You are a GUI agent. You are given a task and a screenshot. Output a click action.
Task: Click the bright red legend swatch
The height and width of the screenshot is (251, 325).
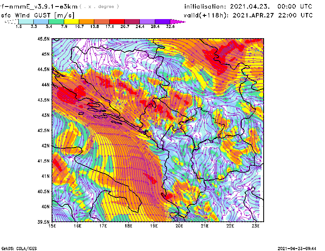pos(117,22)
